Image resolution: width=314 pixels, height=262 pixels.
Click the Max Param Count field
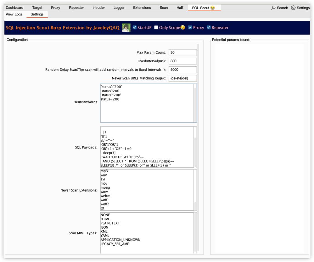tap(182, 52)
